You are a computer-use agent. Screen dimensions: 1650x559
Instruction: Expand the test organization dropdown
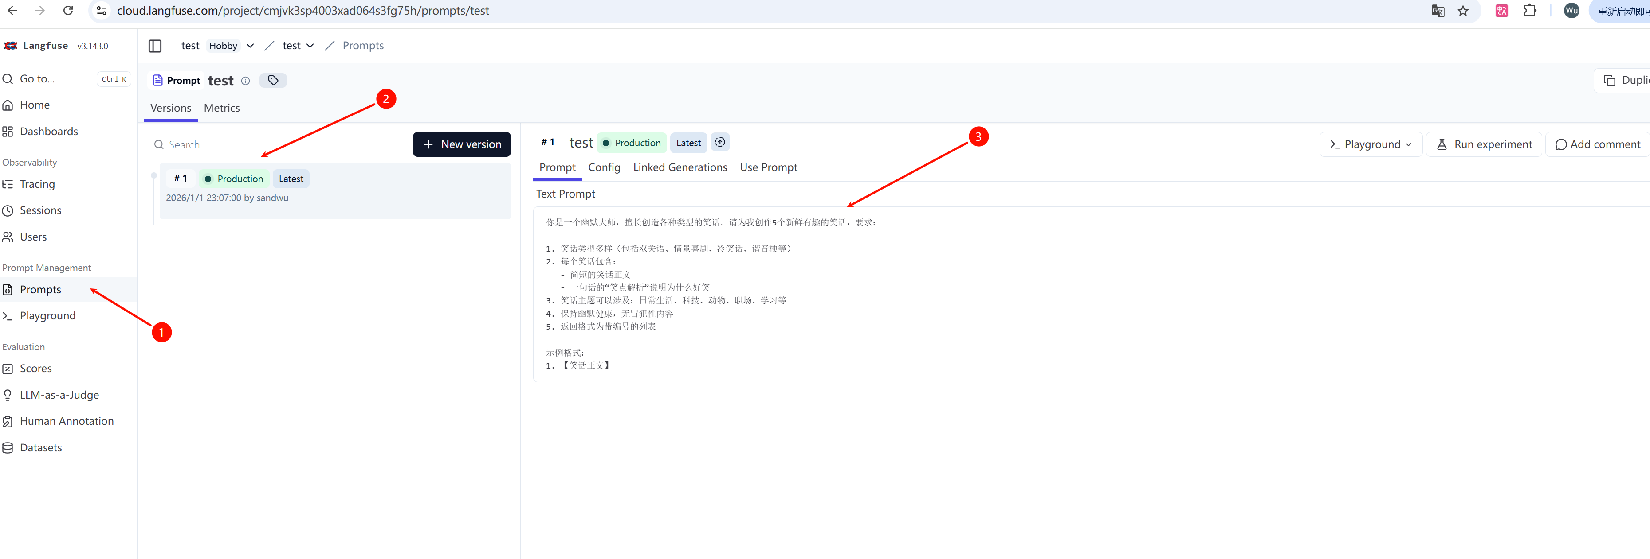[250, 46]
